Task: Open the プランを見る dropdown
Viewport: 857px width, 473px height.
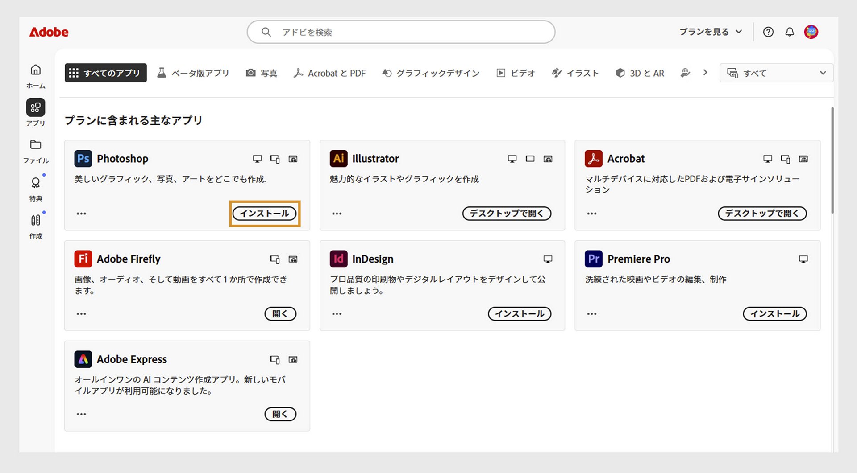Action: pyautogui.click(x=709, y=32)
